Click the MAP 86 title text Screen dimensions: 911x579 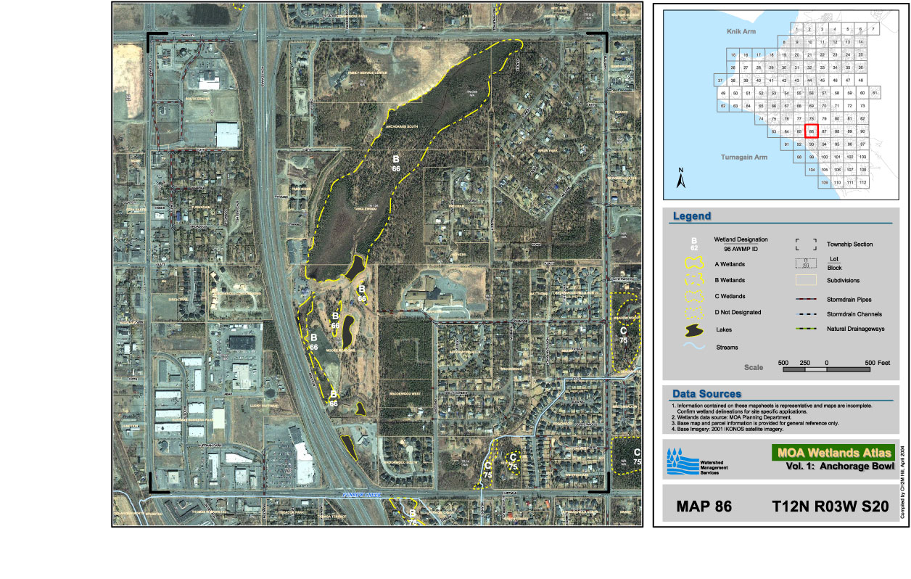click(703, 506)
